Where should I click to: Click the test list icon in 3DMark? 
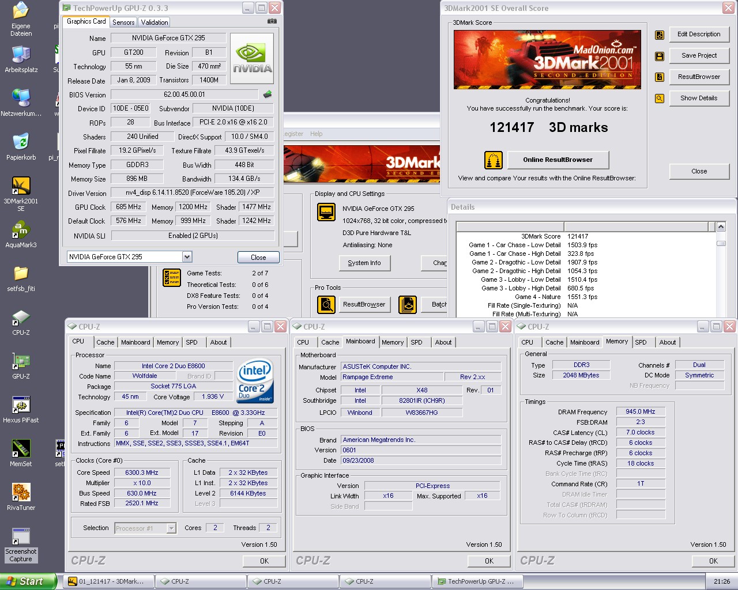point(172,278)
